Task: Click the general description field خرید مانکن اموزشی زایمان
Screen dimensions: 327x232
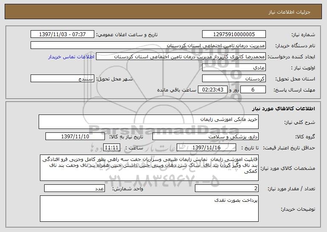Action: [149, 122]
